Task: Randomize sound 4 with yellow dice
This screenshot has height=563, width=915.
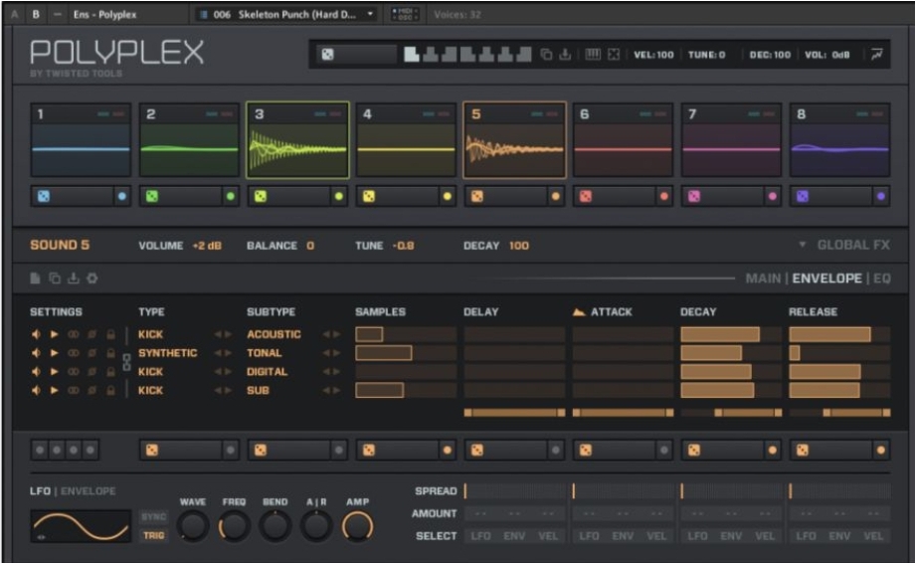Action: [x=369, y=197]
